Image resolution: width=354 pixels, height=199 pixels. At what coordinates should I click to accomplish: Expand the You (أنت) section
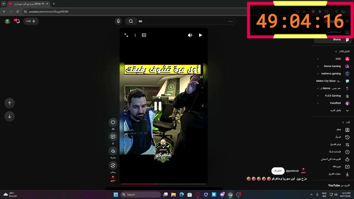click(346, 122)
